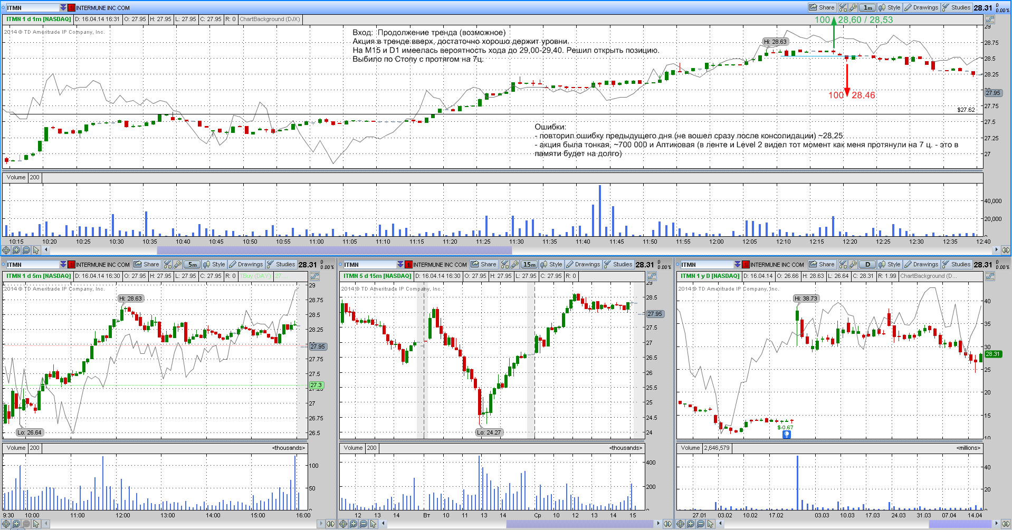
Task: Open Drawings menu in top chart toolbar
Action: tap(921, 7)
